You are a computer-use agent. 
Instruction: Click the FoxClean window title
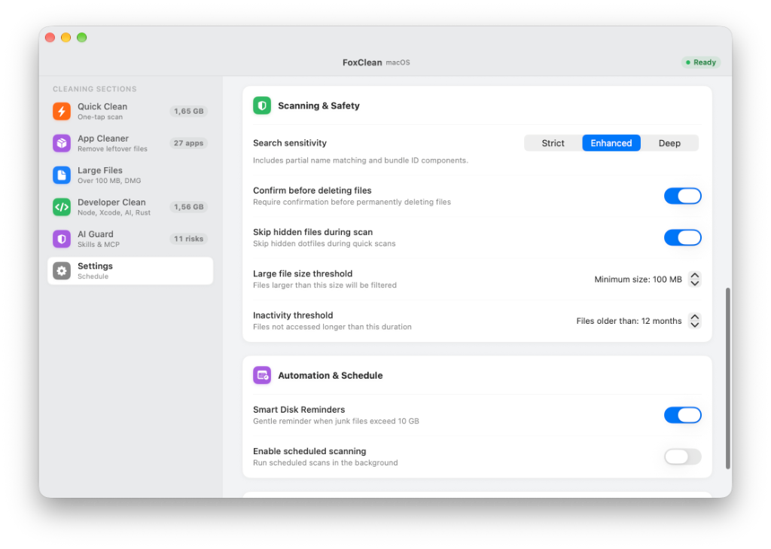coord(362,63)
